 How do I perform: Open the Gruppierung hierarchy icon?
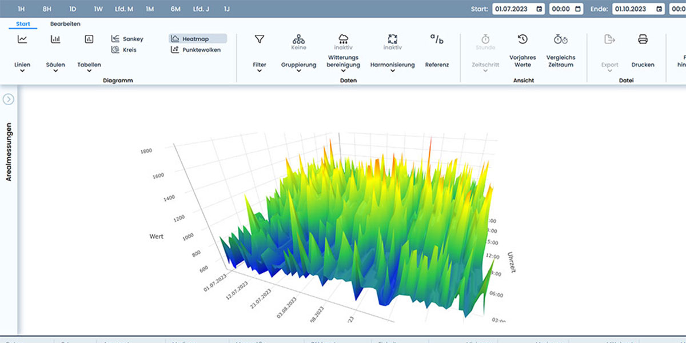[298, 39]
